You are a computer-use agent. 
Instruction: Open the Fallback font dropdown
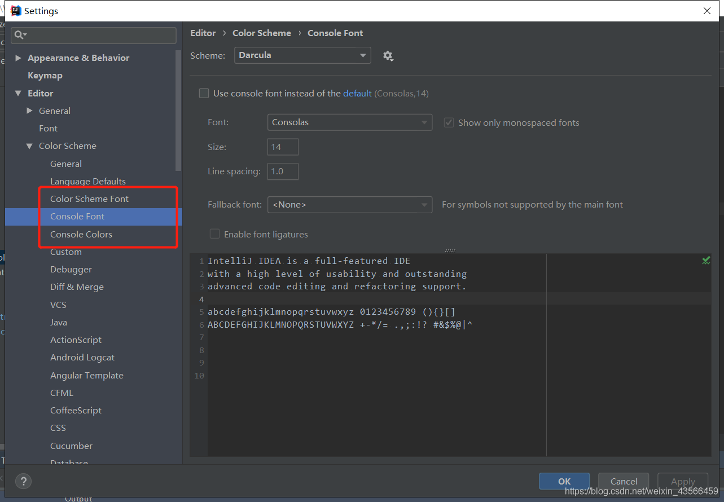(350, 204)
